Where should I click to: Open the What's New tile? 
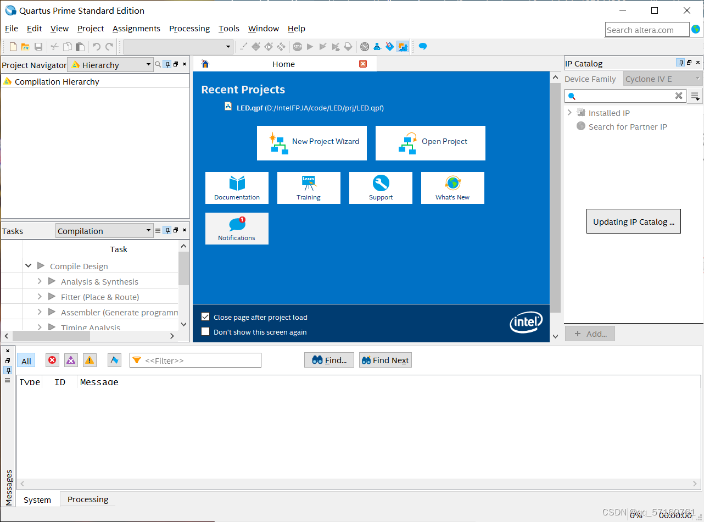click(x=452, y=188)
